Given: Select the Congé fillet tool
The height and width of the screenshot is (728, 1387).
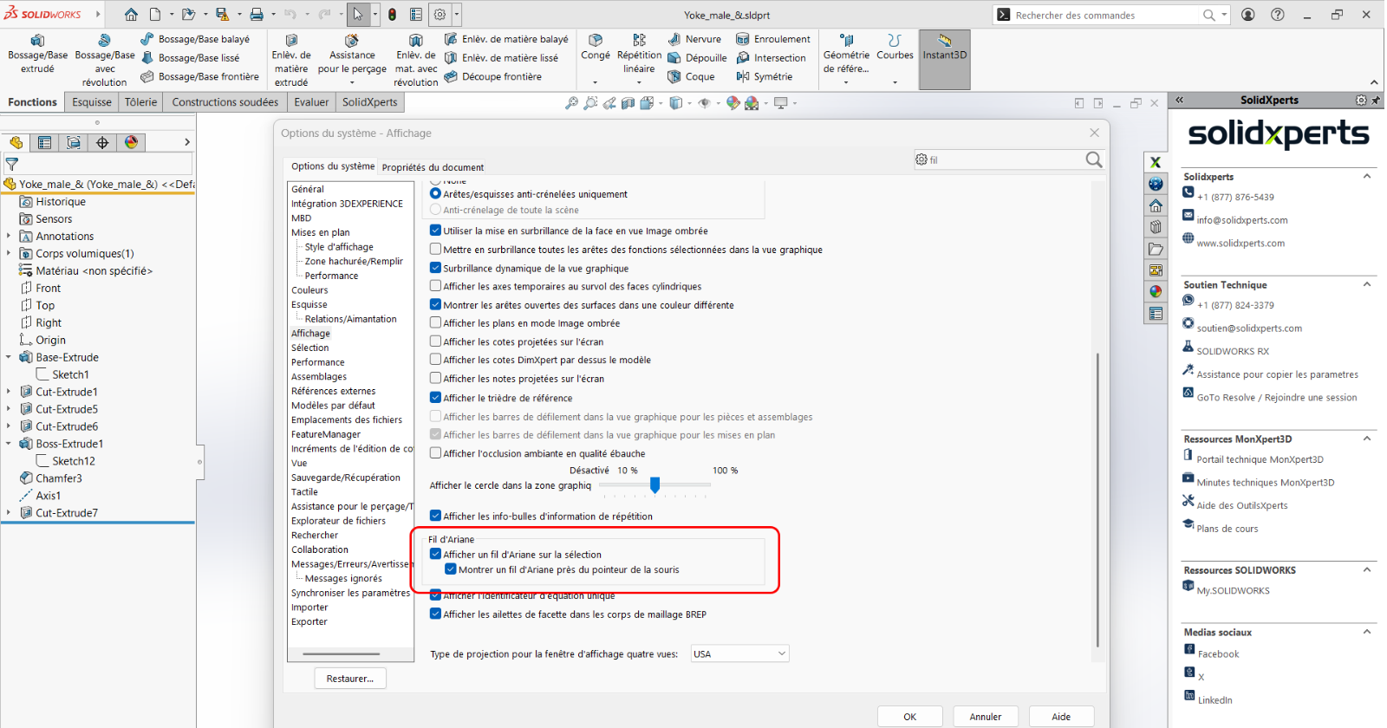Looking at the screenshot, I should (596, 41).
